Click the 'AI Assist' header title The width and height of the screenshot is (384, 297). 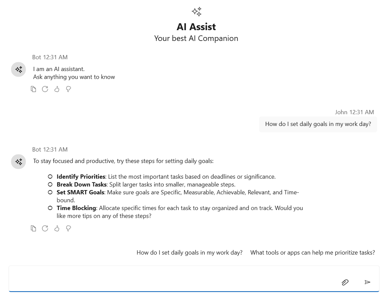[196, 27]
